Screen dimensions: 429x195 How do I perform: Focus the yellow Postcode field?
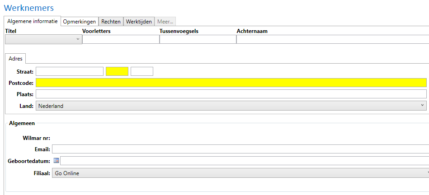tap(231, 83)
